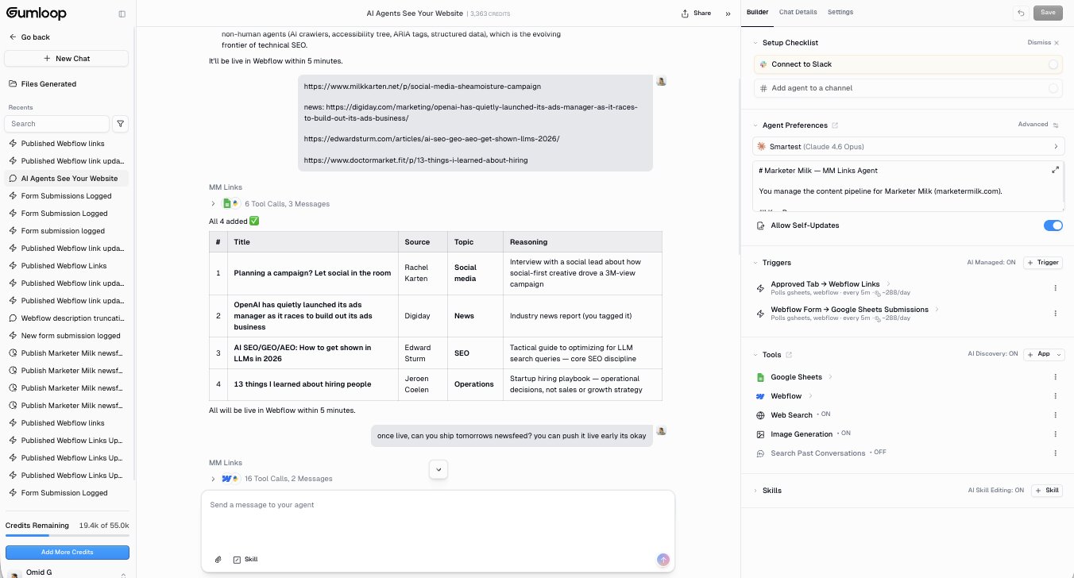Open options menu for Image Generation tool
1074x578 pixels.
pos(1056,434)
